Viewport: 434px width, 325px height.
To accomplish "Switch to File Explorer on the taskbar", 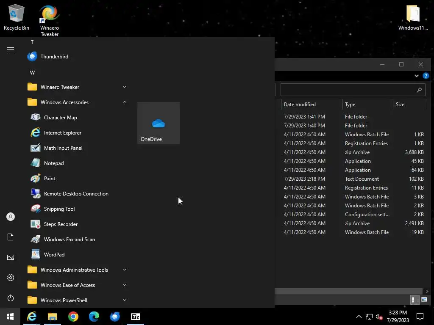I will 52,317.
